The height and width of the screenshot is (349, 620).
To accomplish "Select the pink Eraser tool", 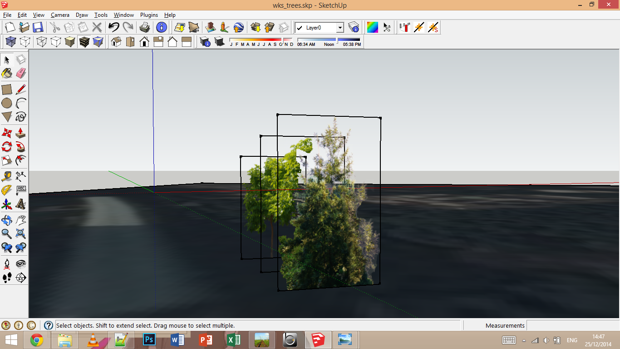I will point(21,73).
